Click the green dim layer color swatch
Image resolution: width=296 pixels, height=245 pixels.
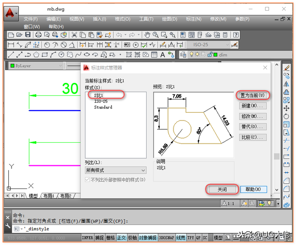click(216, 55)
